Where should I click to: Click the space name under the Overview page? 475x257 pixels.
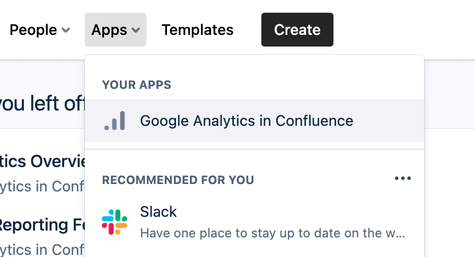point(42,186)
